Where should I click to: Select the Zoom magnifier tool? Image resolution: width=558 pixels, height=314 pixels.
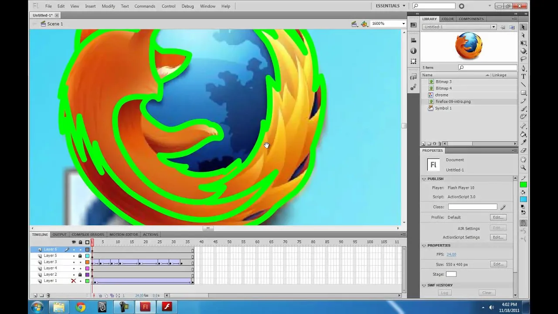523,167
